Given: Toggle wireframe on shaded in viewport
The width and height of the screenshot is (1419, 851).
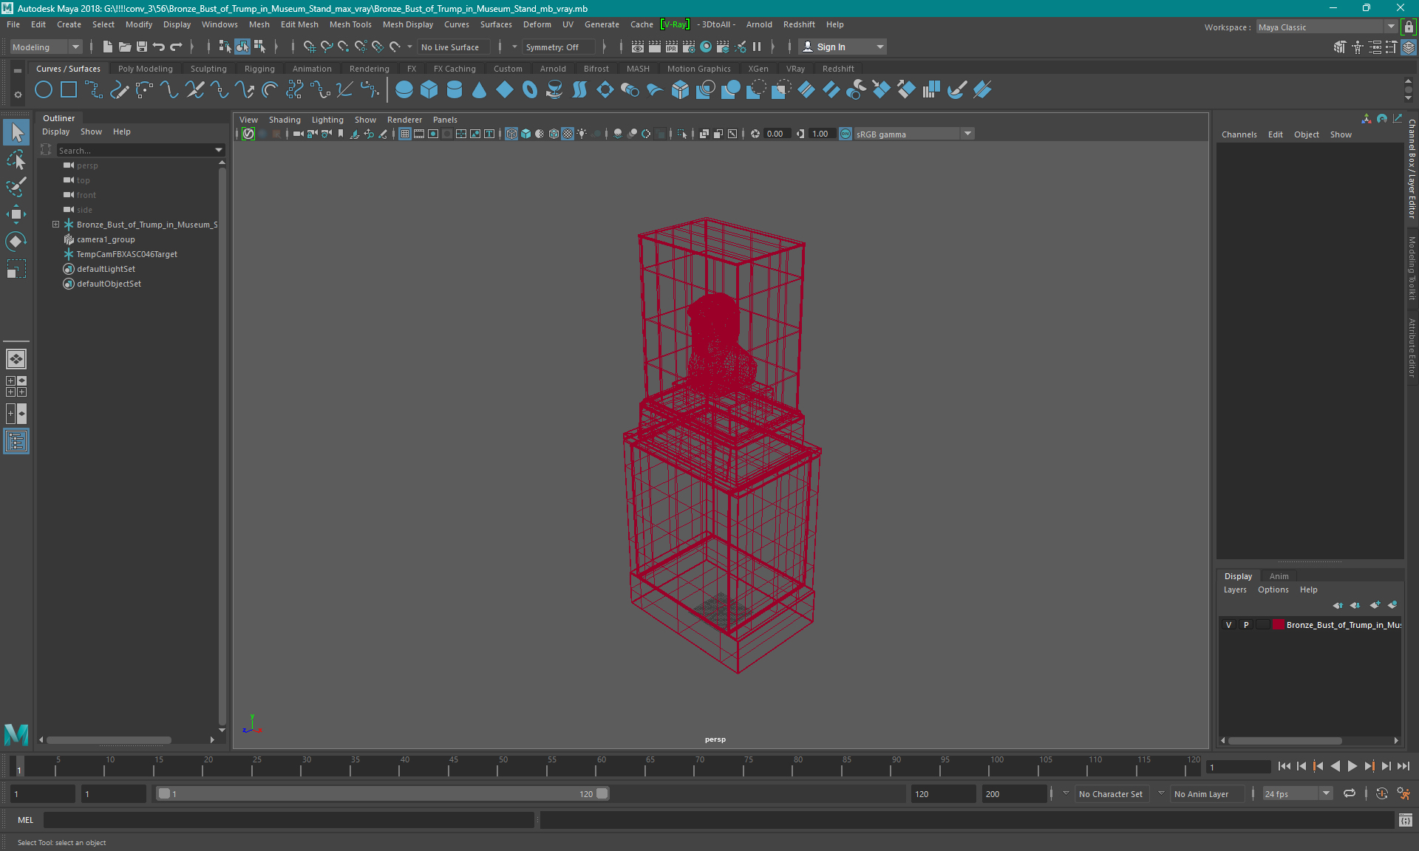Looking at the screenshot, I should point(554,134).
